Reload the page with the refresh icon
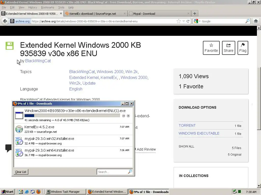261x195 pixels. pos(188,21)
